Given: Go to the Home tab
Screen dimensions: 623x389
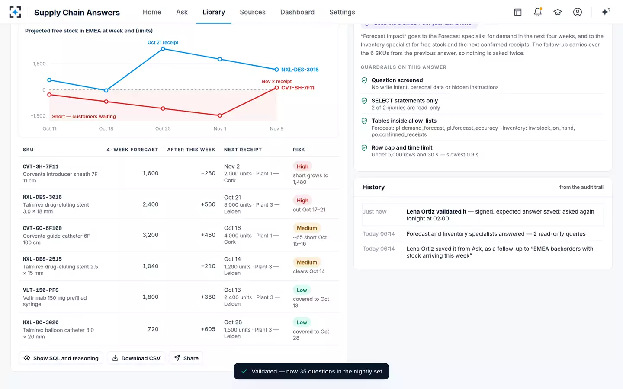Looking at the screenshot, I should point(152,12).
